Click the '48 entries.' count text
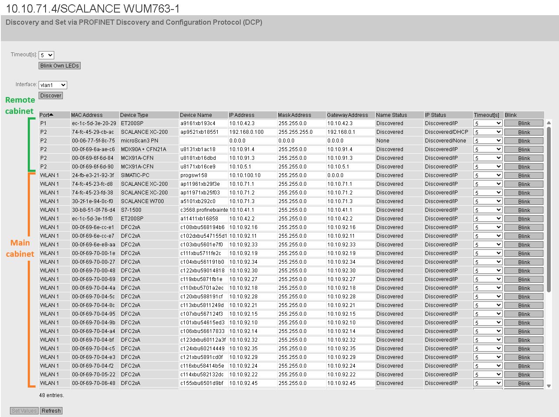Image resolution: width=559 pixels, height=417 pixels. point(52,395)
